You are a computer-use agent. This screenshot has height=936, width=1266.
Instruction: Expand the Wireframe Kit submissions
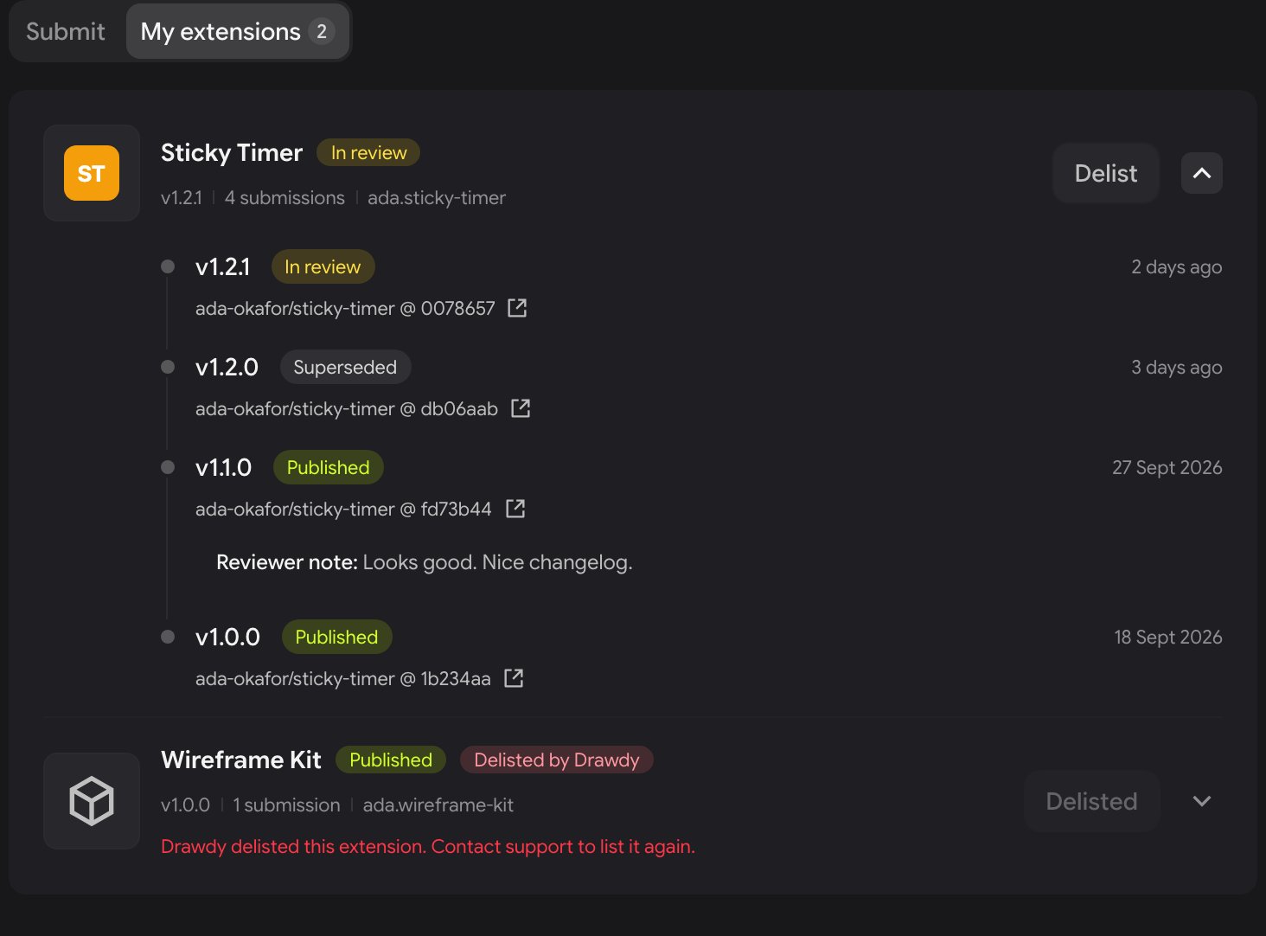[1202, 801]
